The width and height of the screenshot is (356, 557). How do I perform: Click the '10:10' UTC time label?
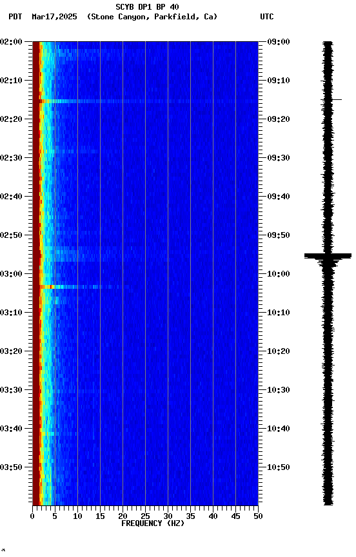pos(279,313)
